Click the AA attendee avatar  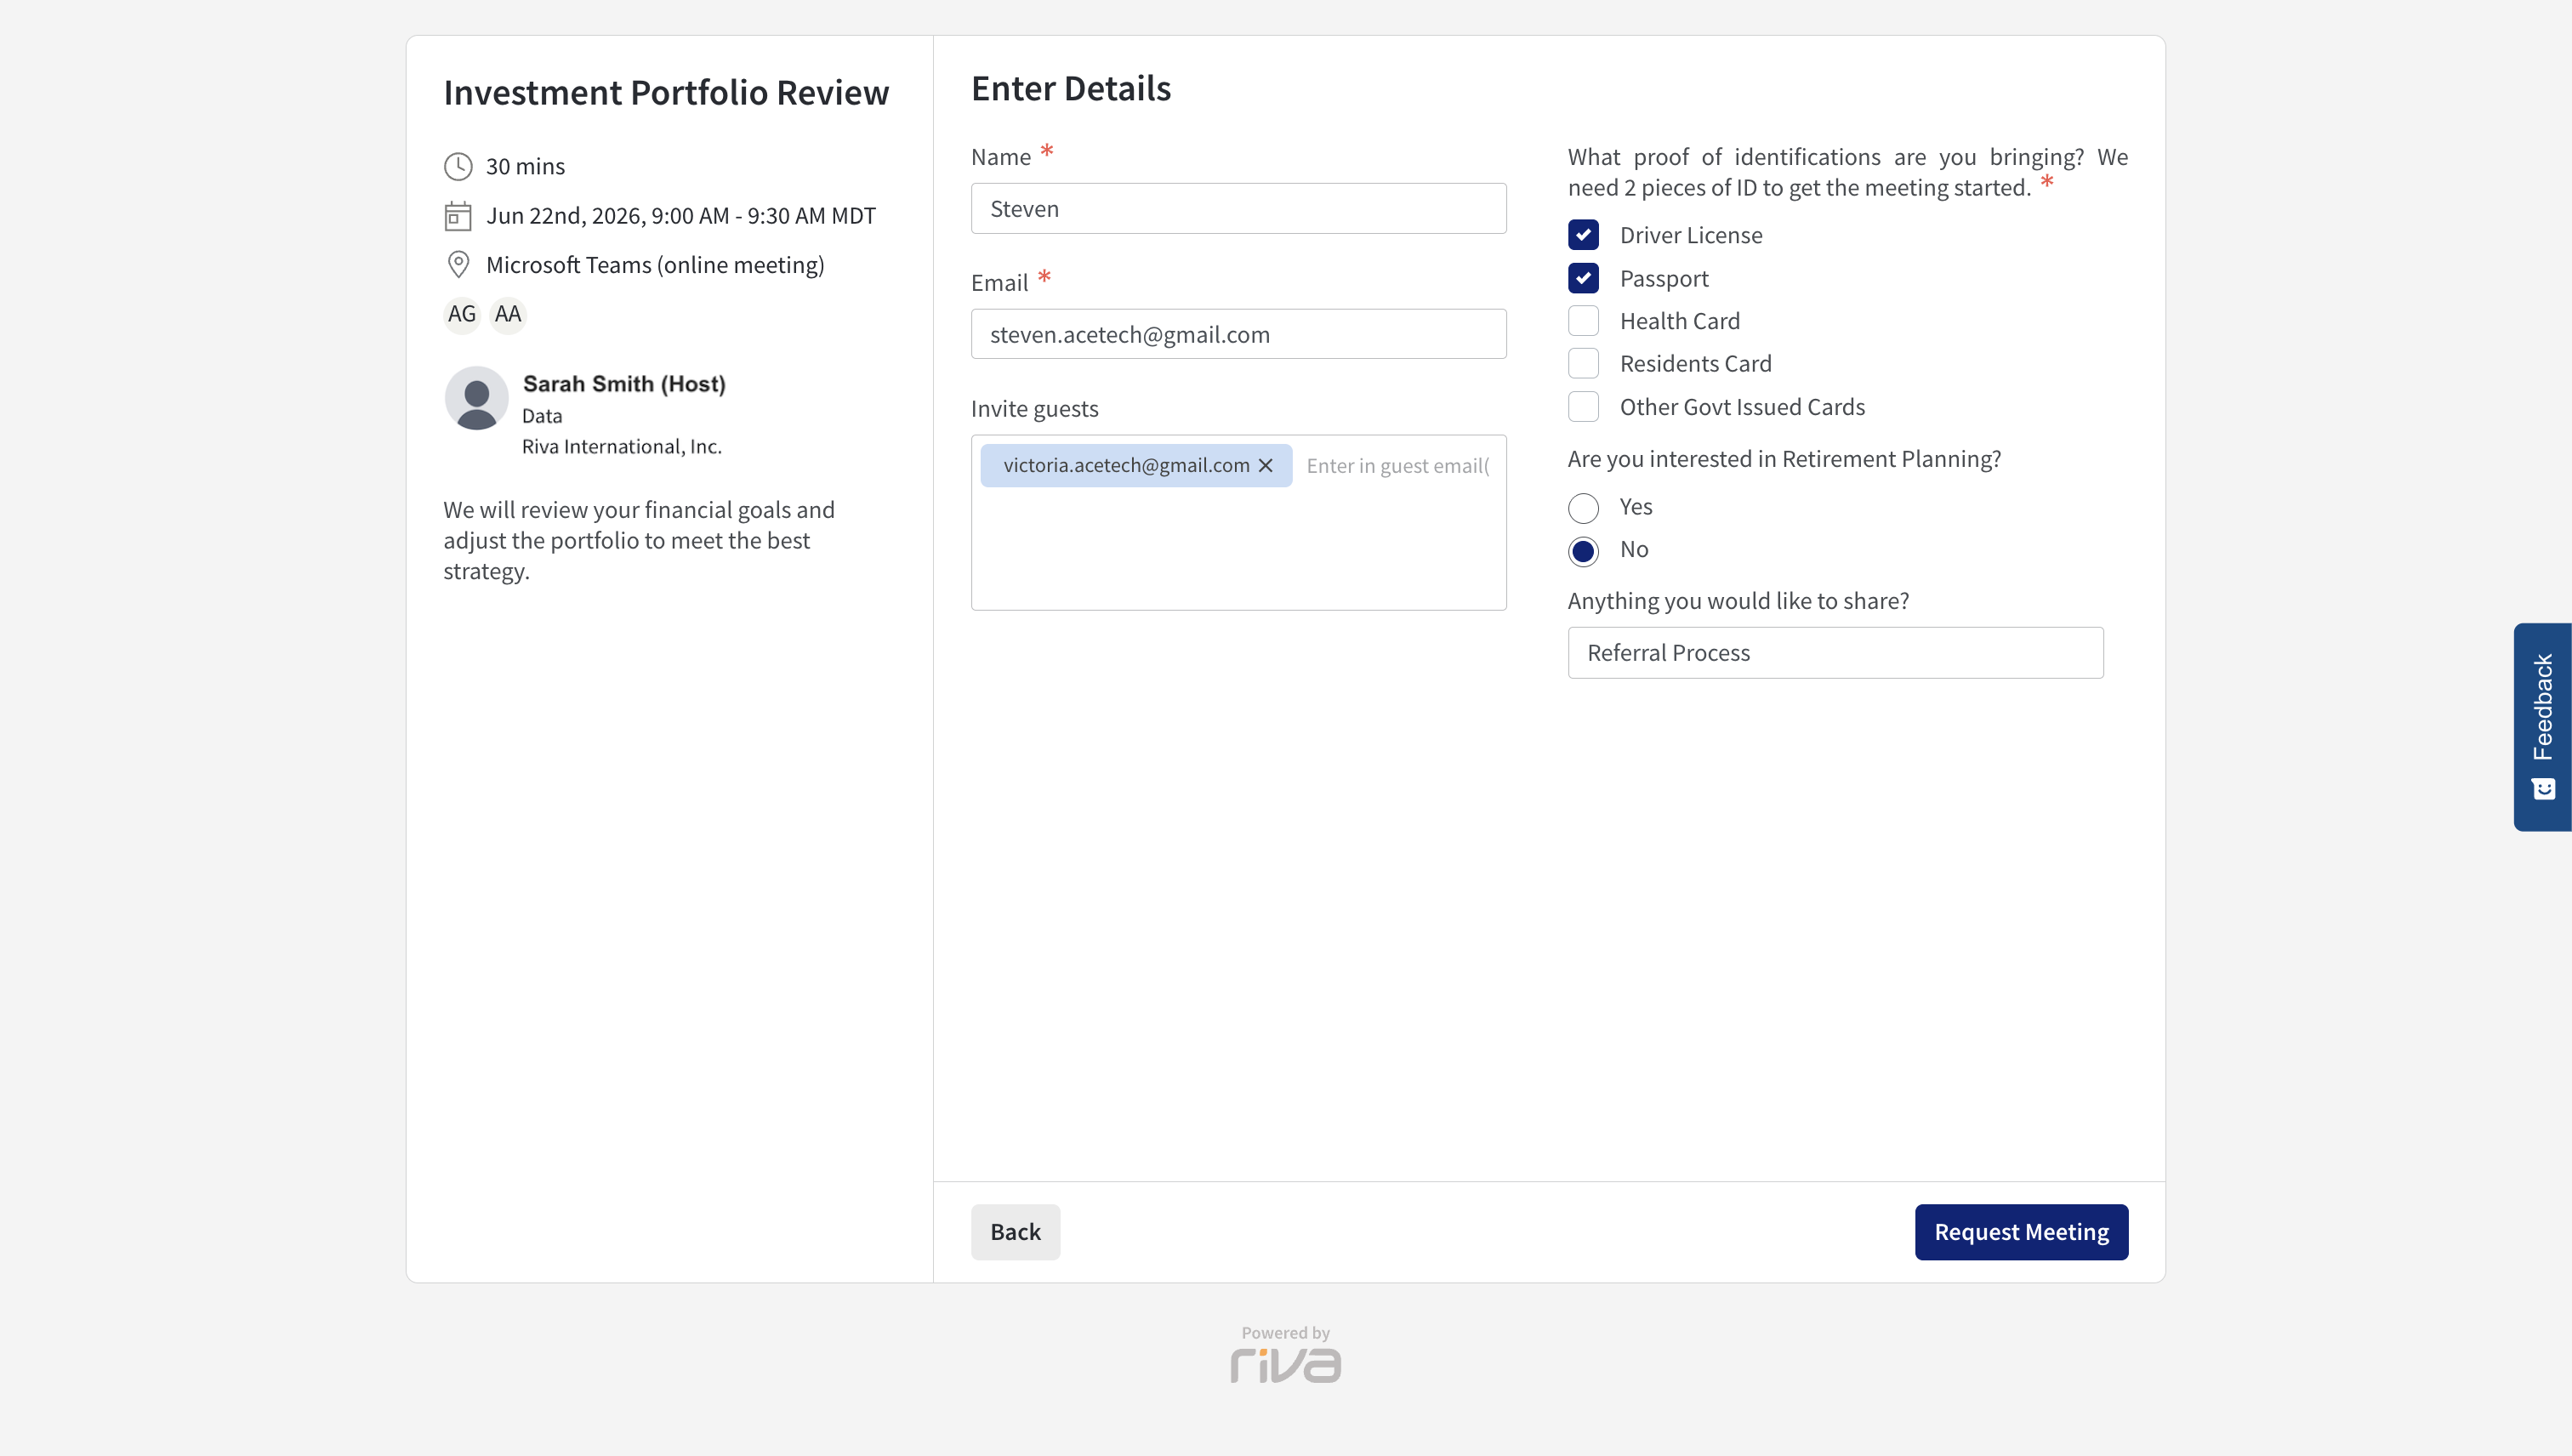(x=508, y=315)
